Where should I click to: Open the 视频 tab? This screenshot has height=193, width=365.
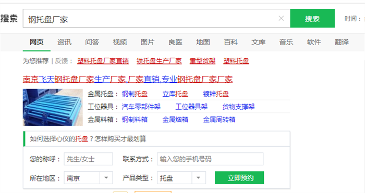click(119, 42)
